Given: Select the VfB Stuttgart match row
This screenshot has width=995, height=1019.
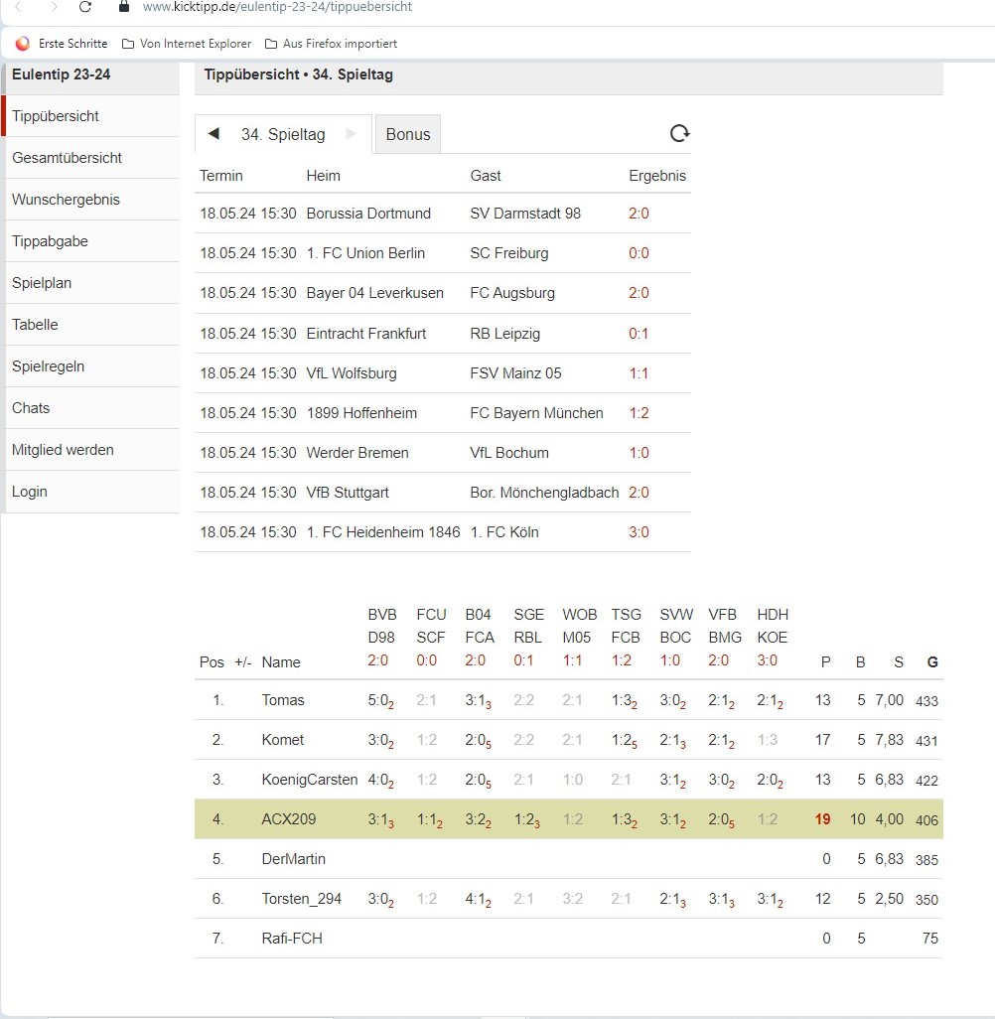Looking at the screenshot, I should [x=443, y=492].
